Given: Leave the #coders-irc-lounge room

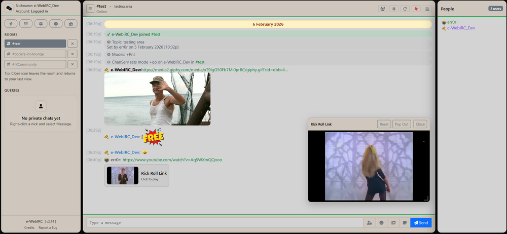Looking at the screenshot, I should [73, 54].
